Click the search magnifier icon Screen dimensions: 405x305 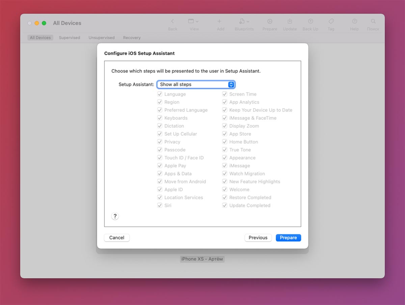click(x=373, y=21)
